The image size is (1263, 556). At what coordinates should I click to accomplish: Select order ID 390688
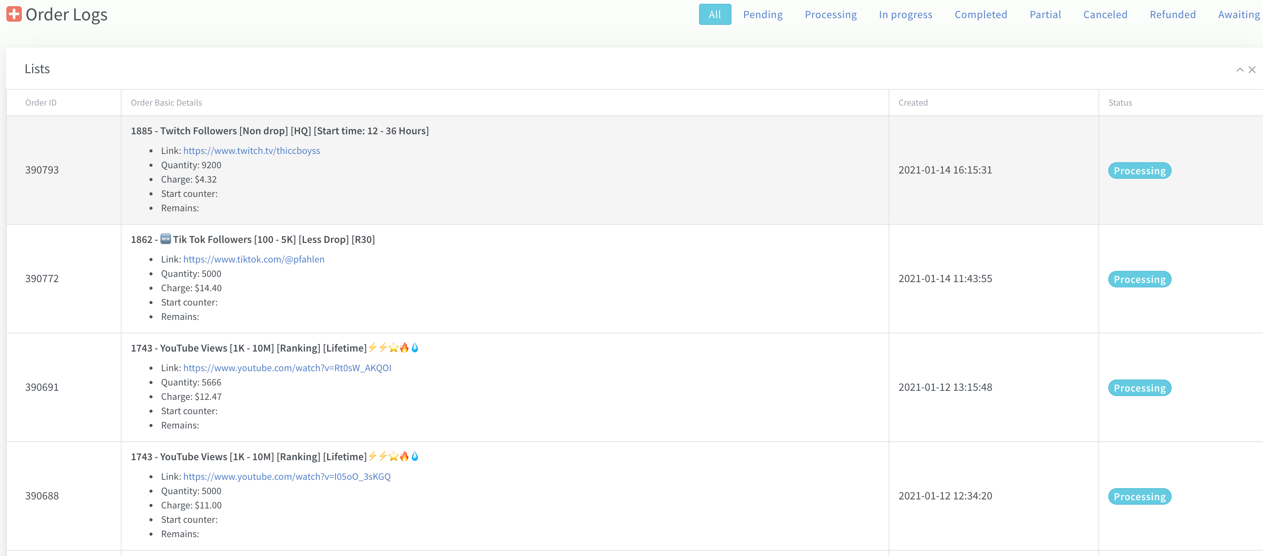(42, 496)
